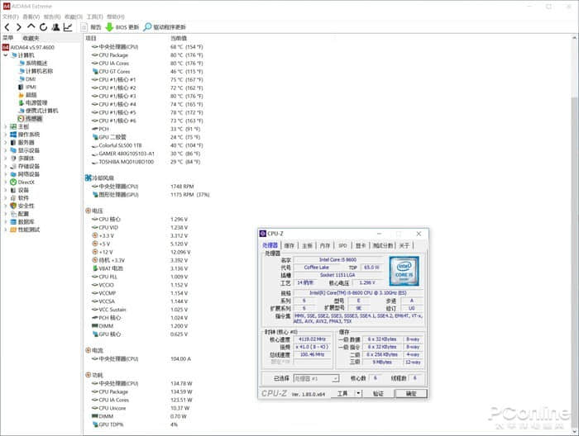Expand the 主板 tree node
The width and height of the screenshot is (579, 436).
tap(6, 126)
